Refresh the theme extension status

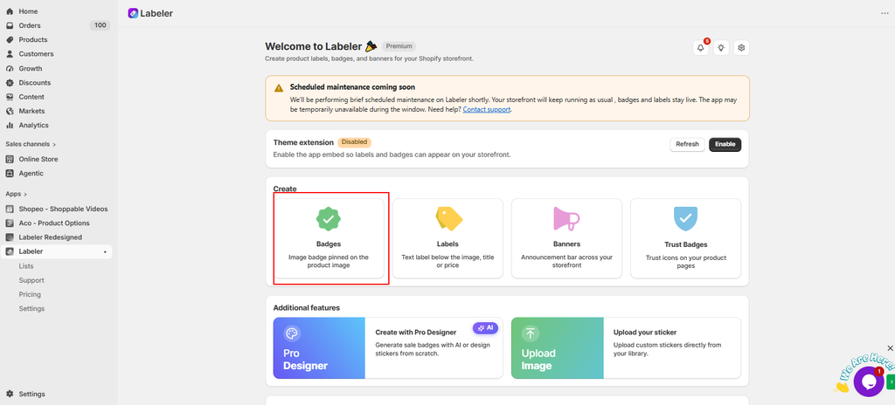pos(687,144)
